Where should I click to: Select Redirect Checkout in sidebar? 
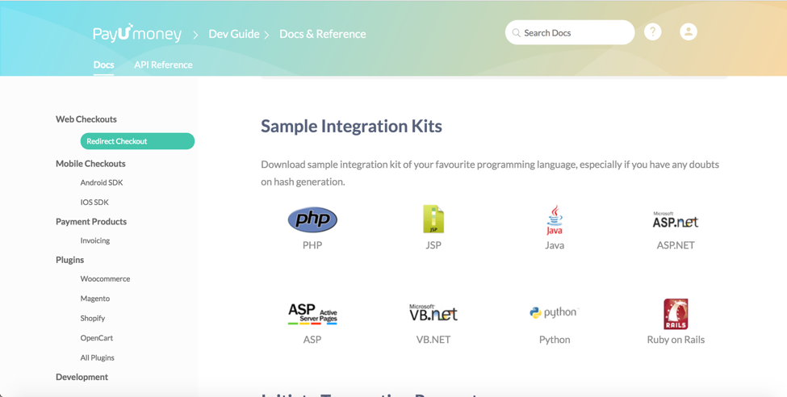(x=137, y=141)
